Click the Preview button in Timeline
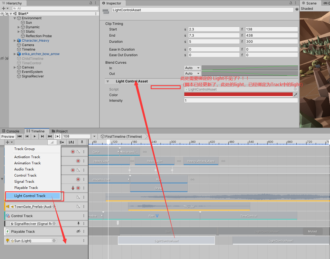The width and height of the screenshot is (330, 259). 8,136
